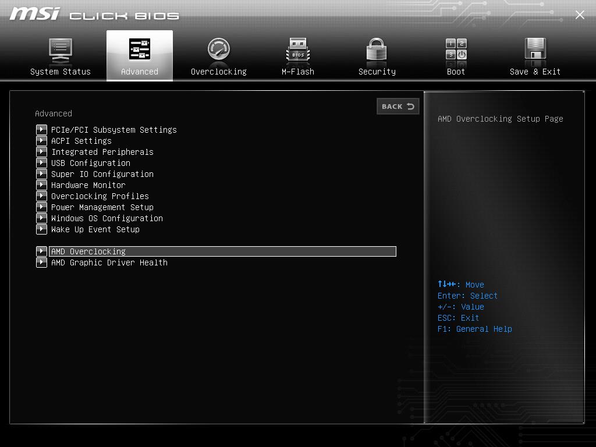Click the System Status monitor icon
The image size is (596, 447).
(x=61, y=49)
